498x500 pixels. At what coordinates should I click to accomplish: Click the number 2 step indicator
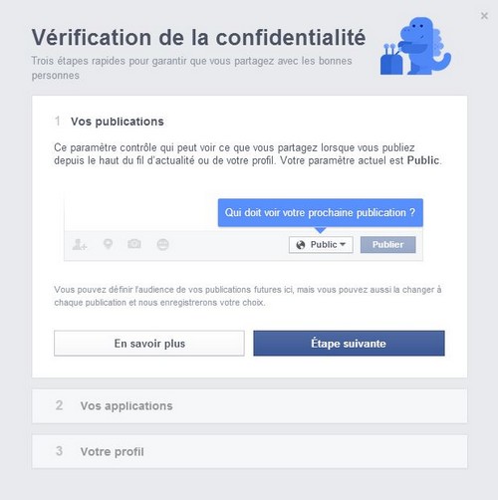point(59,405)
